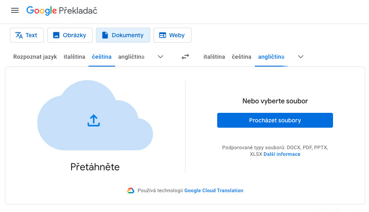The image size is (369, 212).
Task: Select čeština as source language
Action: [x=102, y=57]
